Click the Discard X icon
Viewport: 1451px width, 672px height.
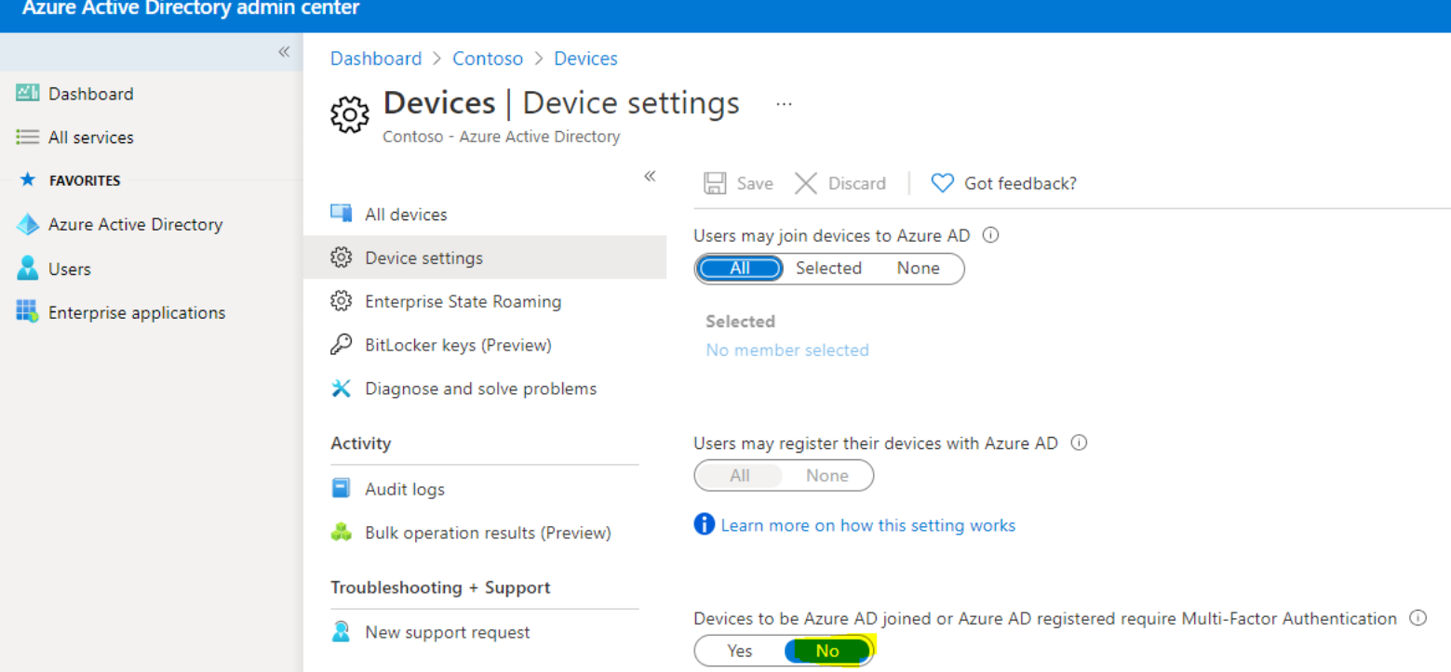[x=806, y=183]
